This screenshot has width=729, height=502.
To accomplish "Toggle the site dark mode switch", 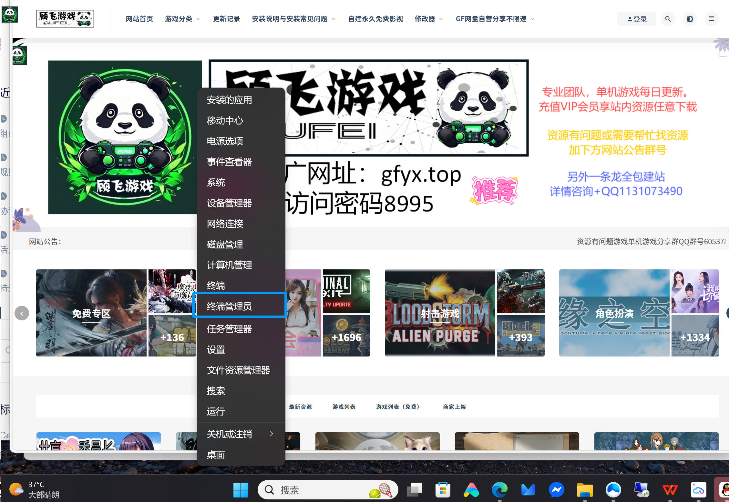I will click(690, 19).
